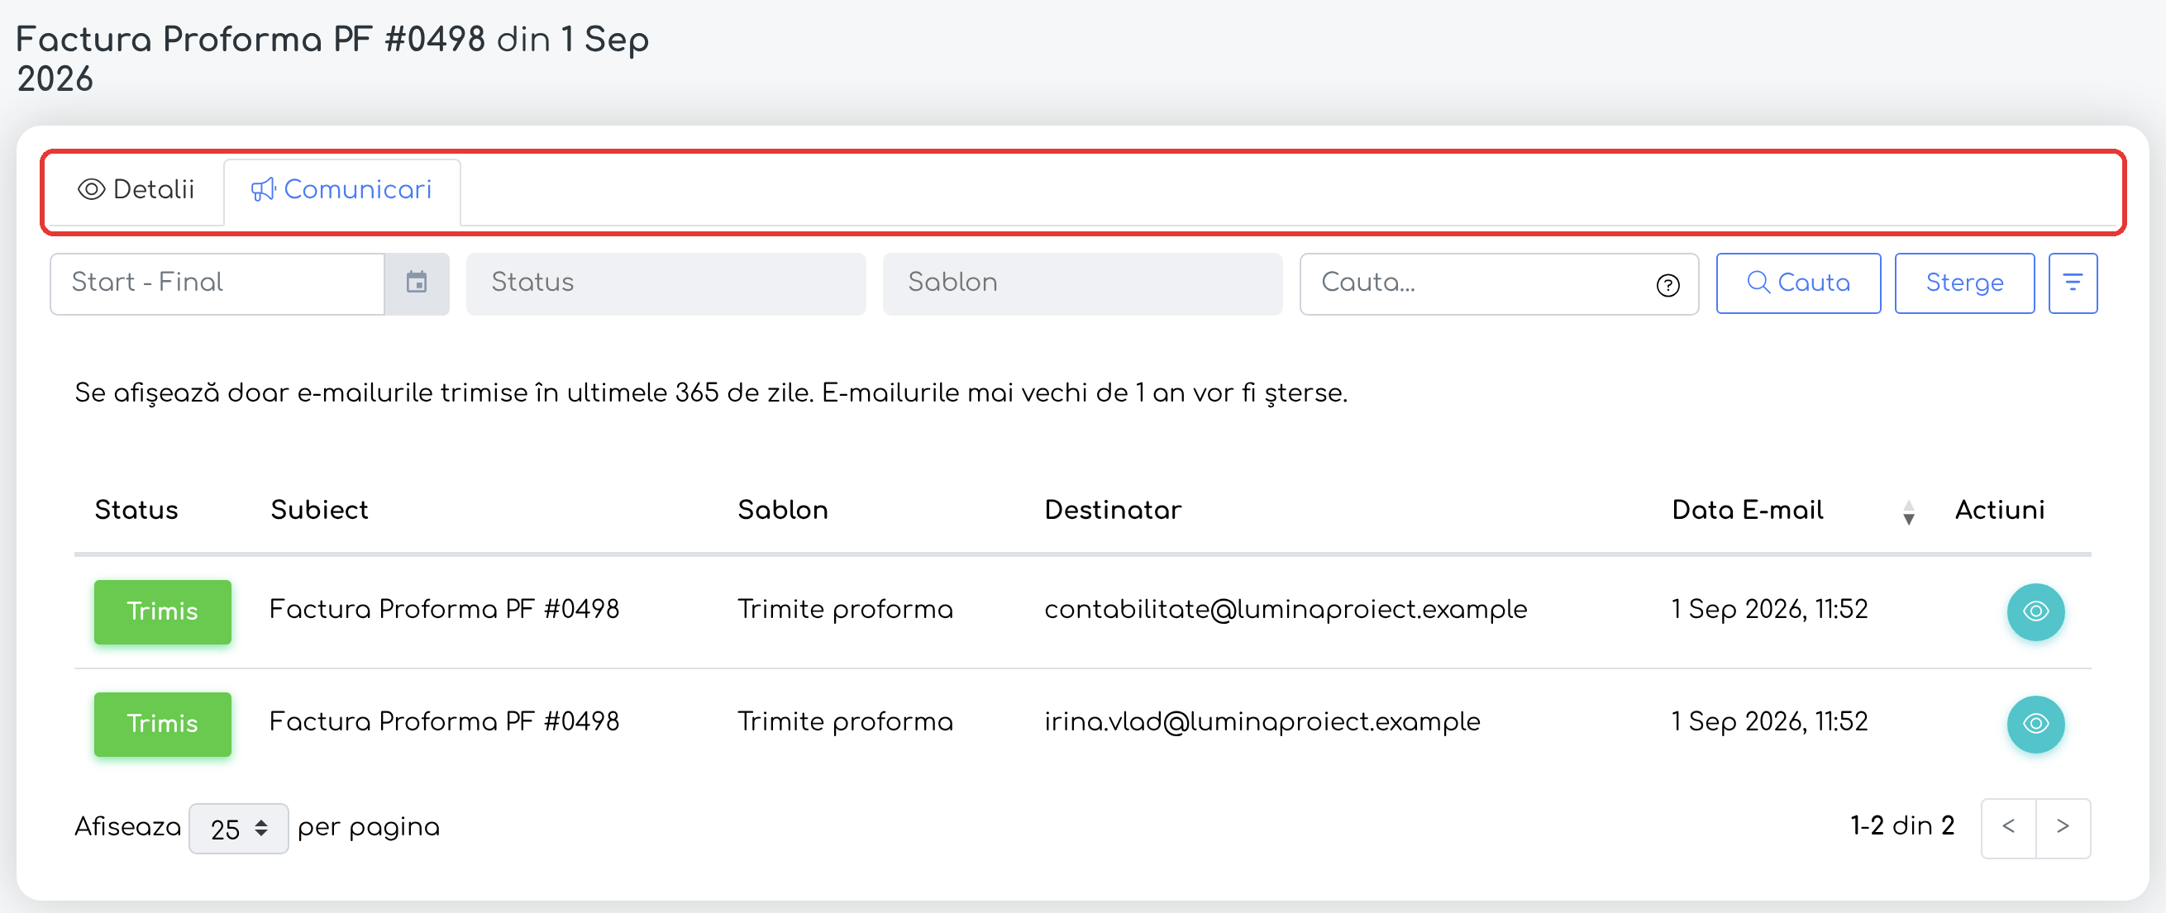Click Trimis status badge in second row
Viewport: 2166px width, 913px height.
pos(162,724)
